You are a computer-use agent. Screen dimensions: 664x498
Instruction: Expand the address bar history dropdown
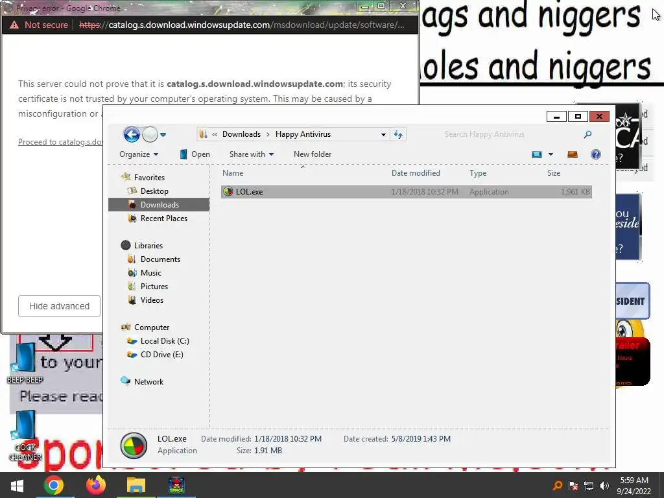tap(383, 134)
